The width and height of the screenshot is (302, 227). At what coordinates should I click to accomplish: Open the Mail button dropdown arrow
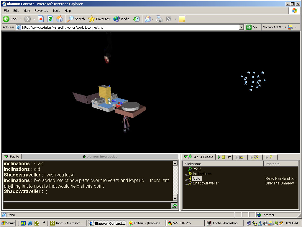(152, 19)
